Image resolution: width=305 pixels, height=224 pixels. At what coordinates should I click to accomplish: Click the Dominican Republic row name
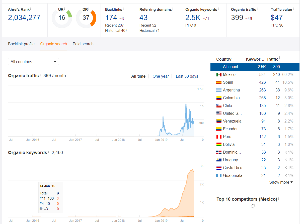[232, 152]
